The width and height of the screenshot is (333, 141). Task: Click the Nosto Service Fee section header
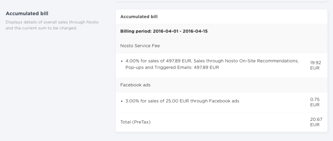(140, 46)
